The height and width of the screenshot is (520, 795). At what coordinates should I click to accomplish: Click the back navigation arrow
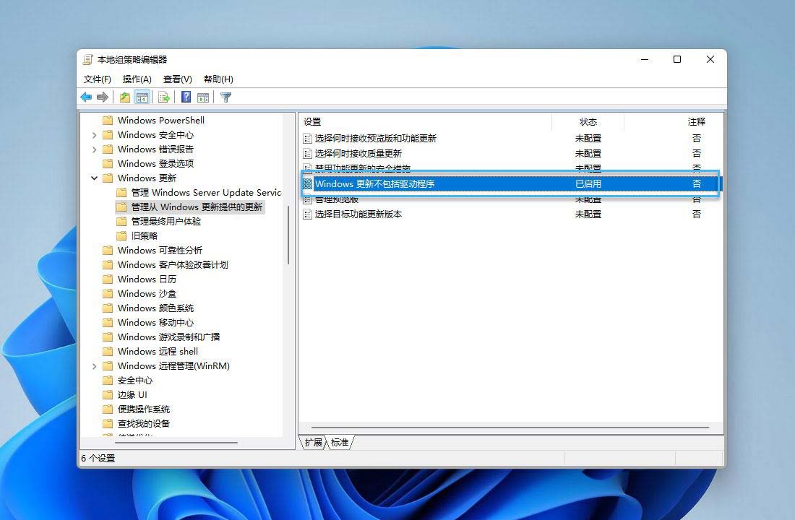coord(86,97)
